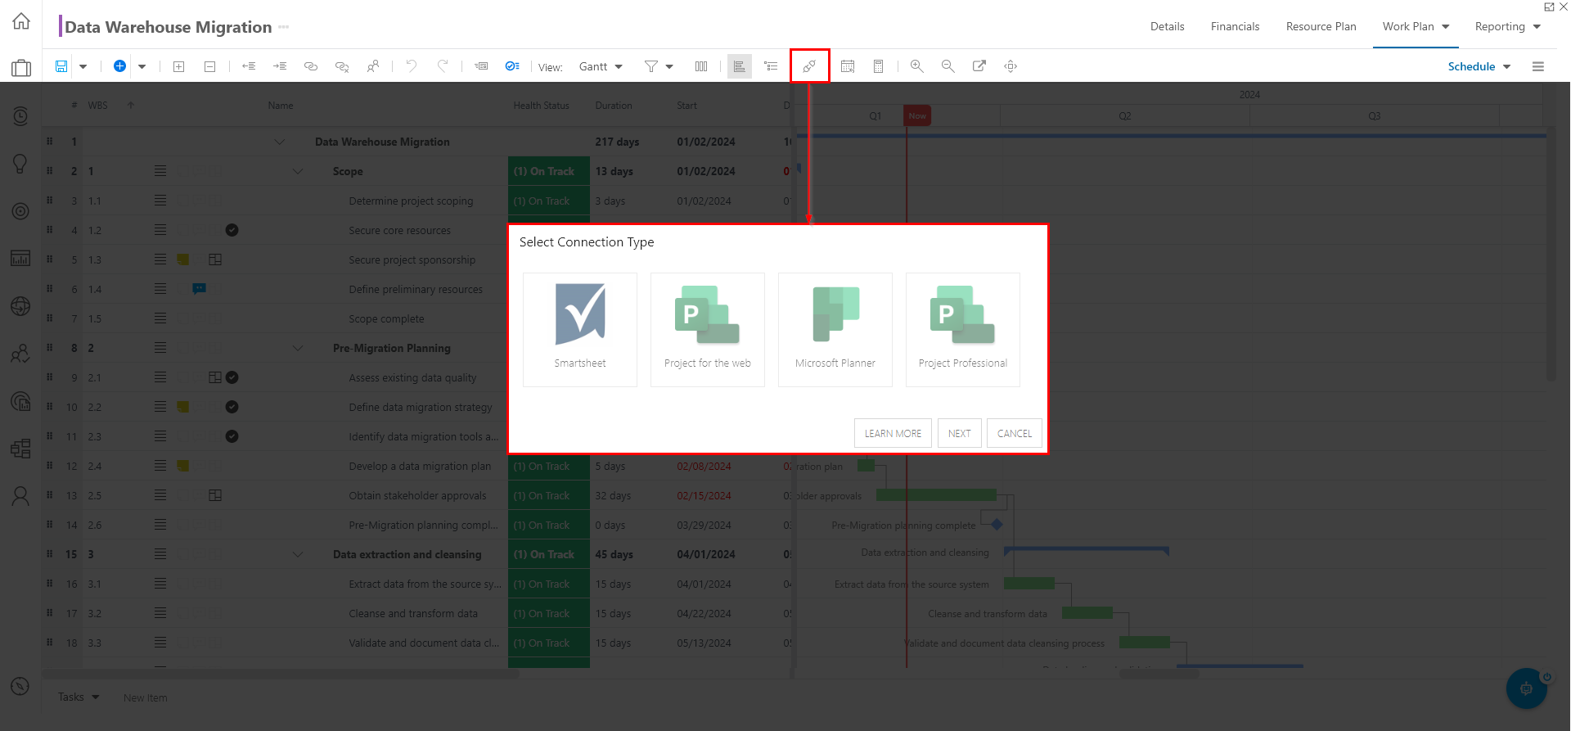Image resolution: width=1571 pixels, height=731 pixels.
Task: Click the Unlink tasks icon
Action: click(x=342, y=66)
